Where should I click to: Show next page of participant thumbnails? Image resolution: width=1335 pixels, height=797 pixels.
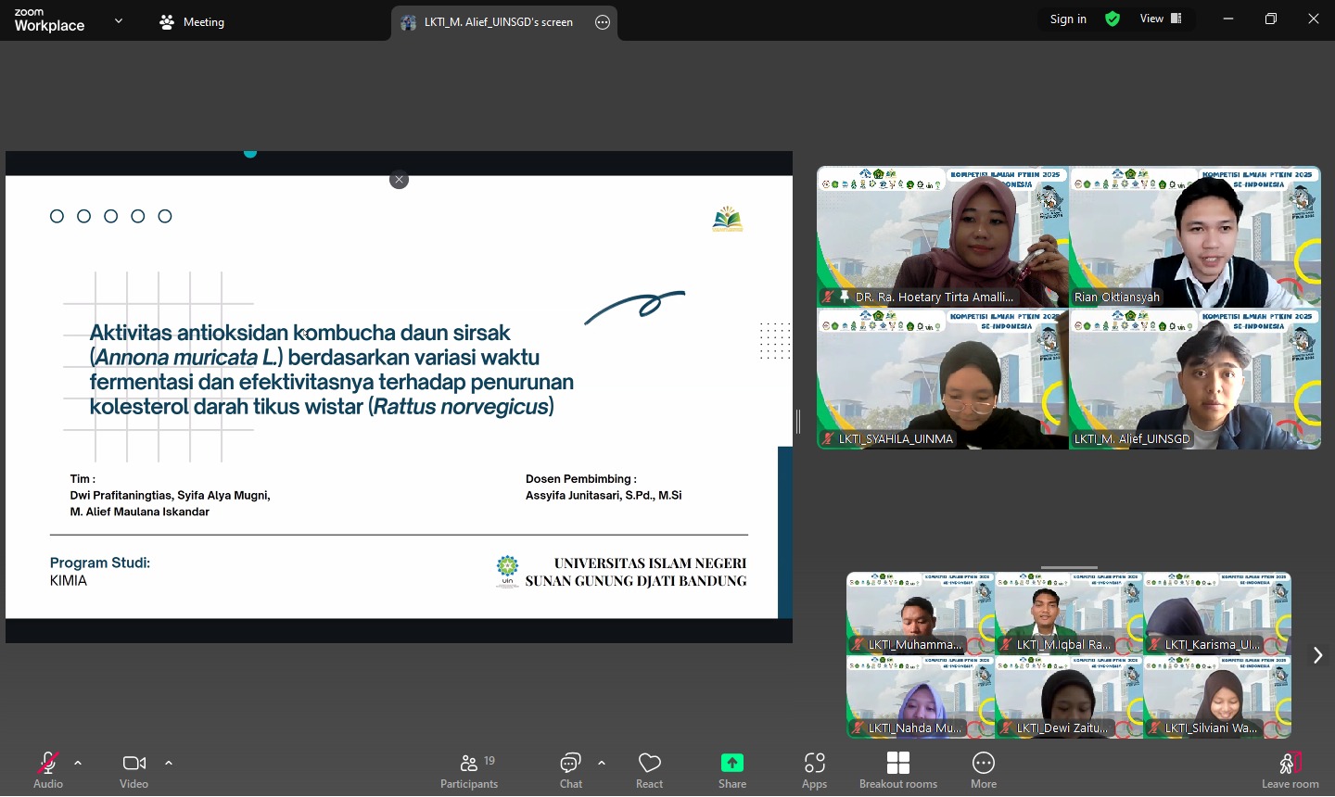[1317, 655]
